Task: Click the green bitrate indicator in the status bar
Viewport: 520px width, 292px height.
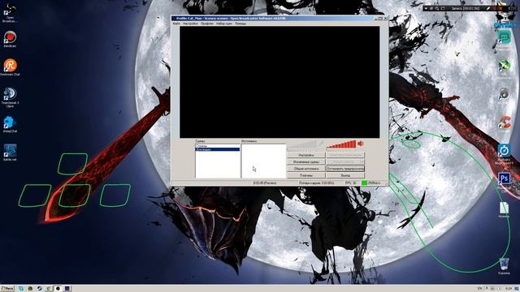Action: (x=364, y=182)
